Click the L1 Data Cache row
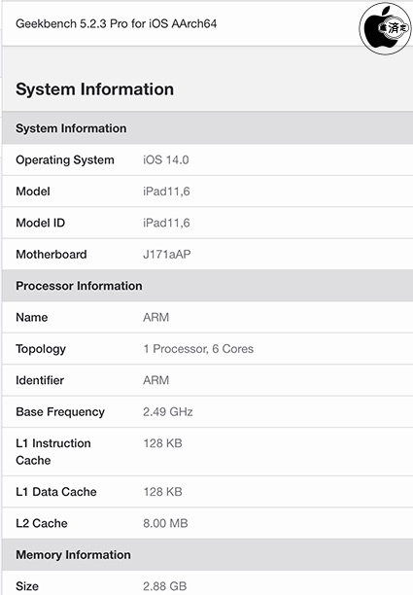Image resolution: width=413 pixels, height=595 pixels. [207, 492]
